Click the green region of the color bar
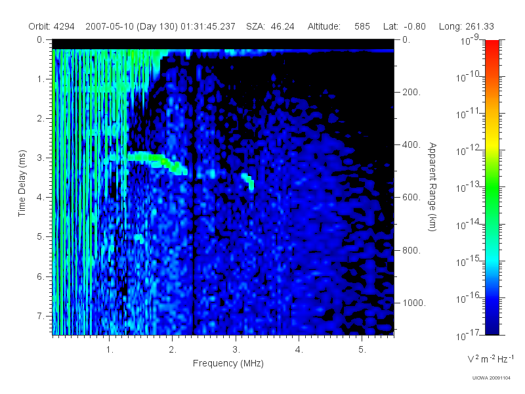The width and height of the screenshot is (525, 394). tap(492, 194)
